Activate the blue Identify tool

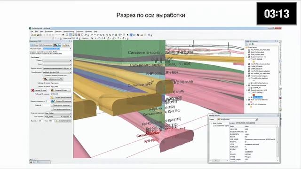coord(131,35)
